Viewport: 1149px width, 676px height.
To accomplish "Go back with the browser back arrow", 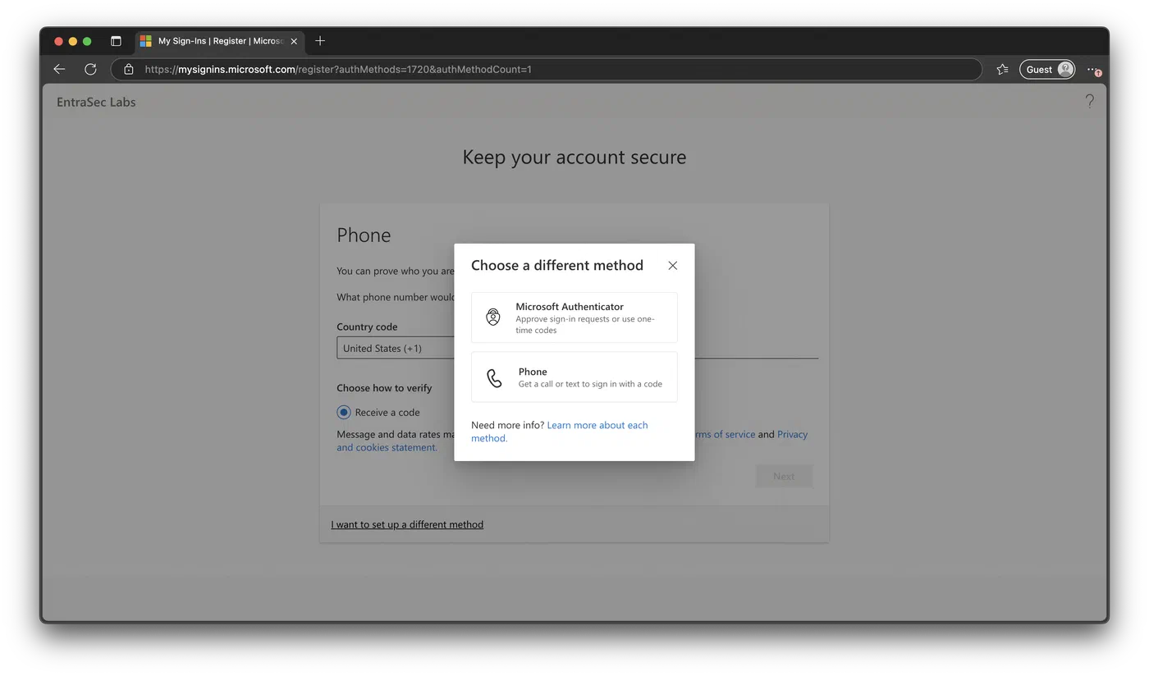I will (x=59, y=70).
